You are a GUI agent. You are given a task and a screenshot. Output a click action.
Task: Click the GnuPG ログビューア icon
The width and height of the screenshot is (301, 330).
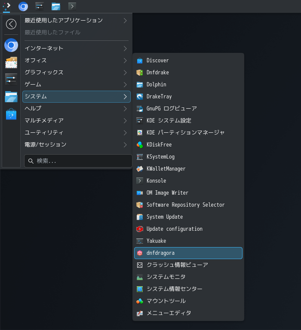click(x=140, y=109)
